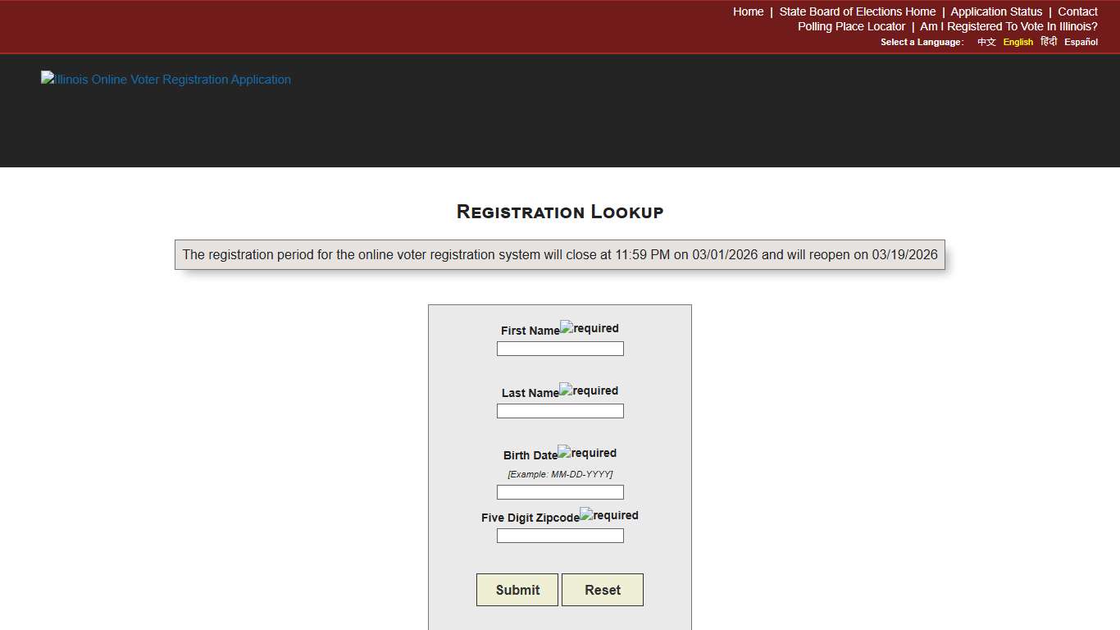The image size is (1120, 630).
Task: Click the required indicator beside Last Name
Action: pos(589,390)
